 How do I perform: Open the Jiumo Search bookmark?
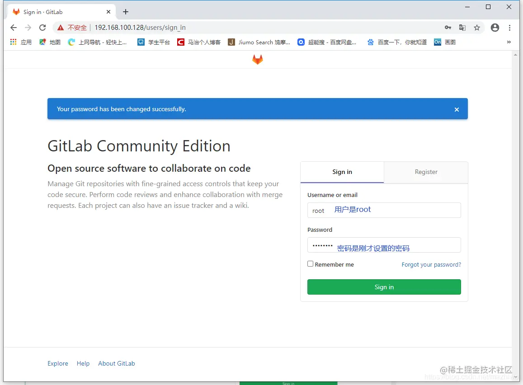(259, 42)
